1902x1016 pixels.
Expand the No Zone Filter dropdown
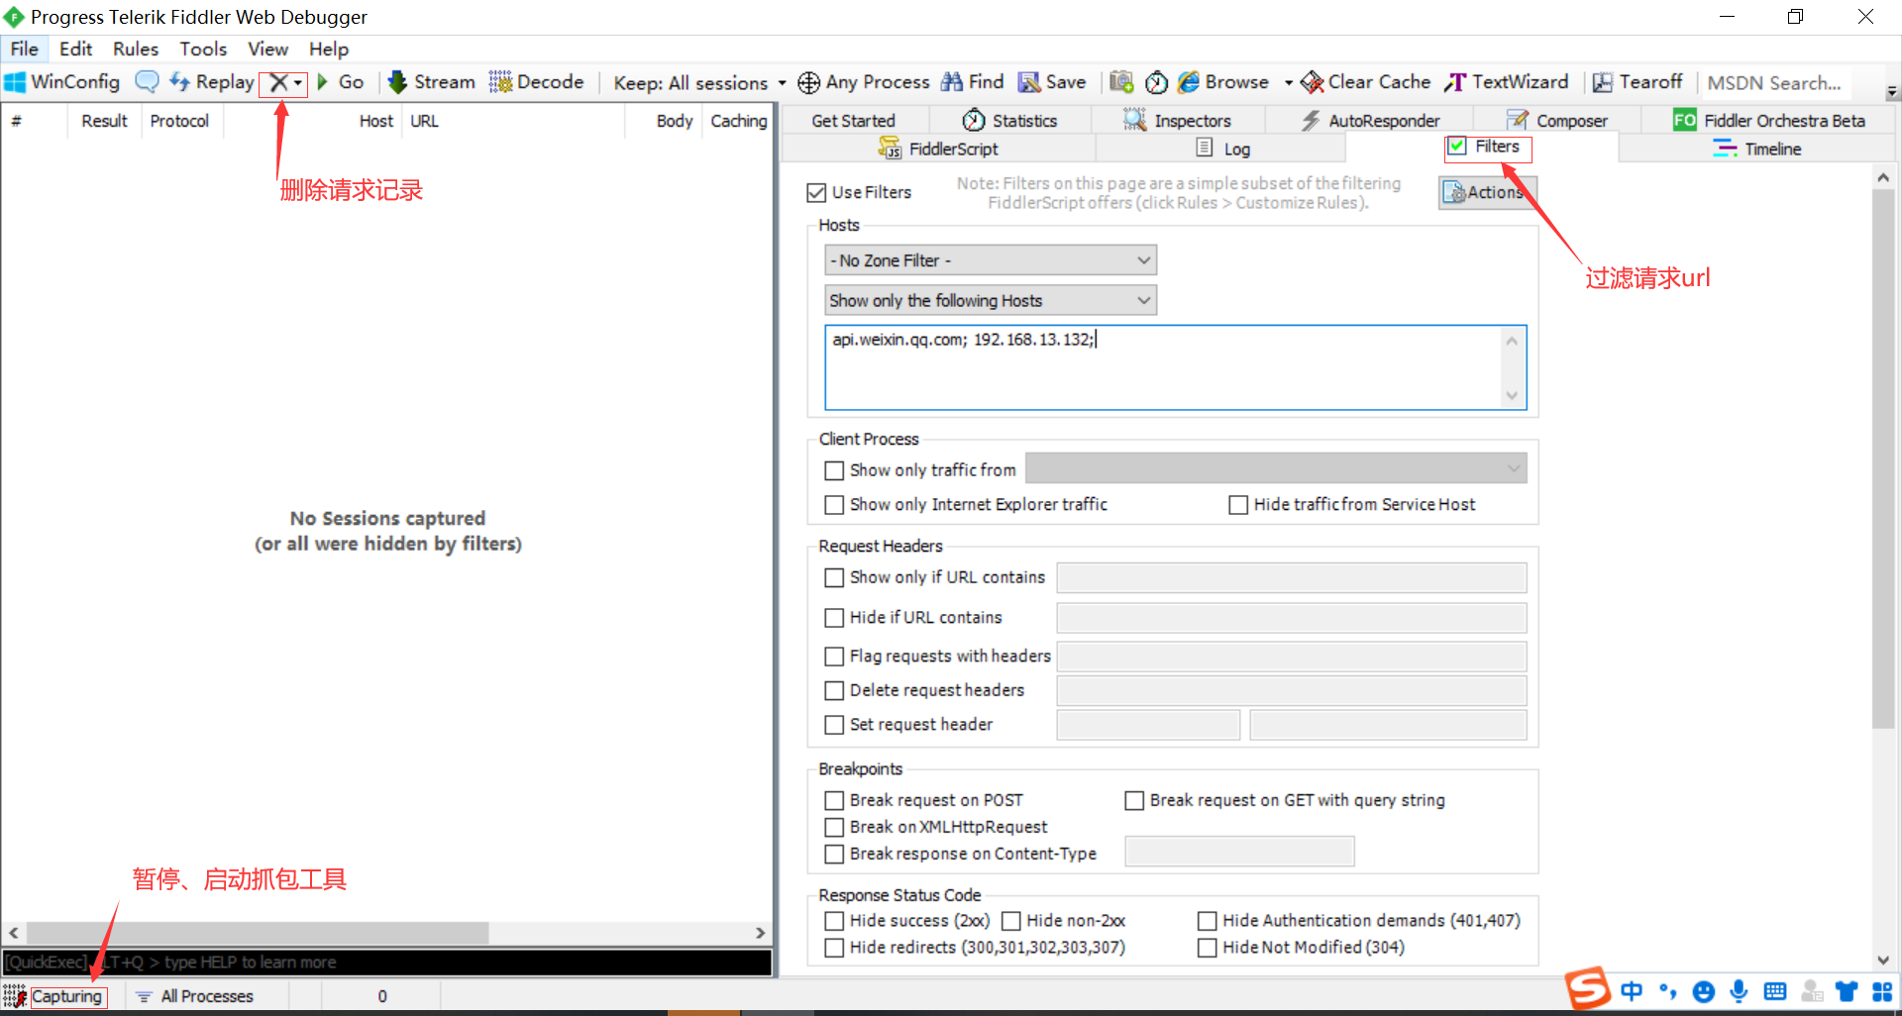(991, 260)
